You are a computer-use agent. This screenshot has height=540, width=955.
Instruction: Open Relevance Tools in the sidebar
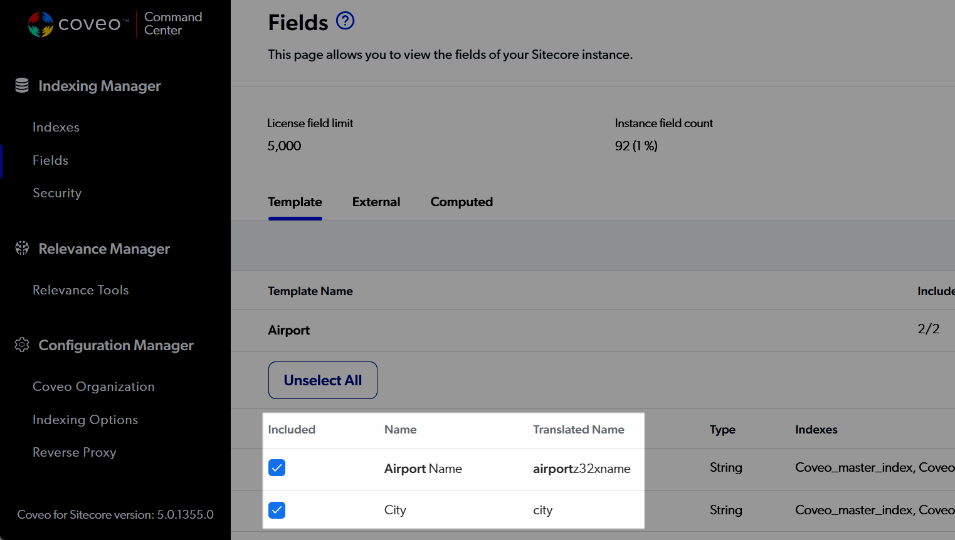[80, 290]
